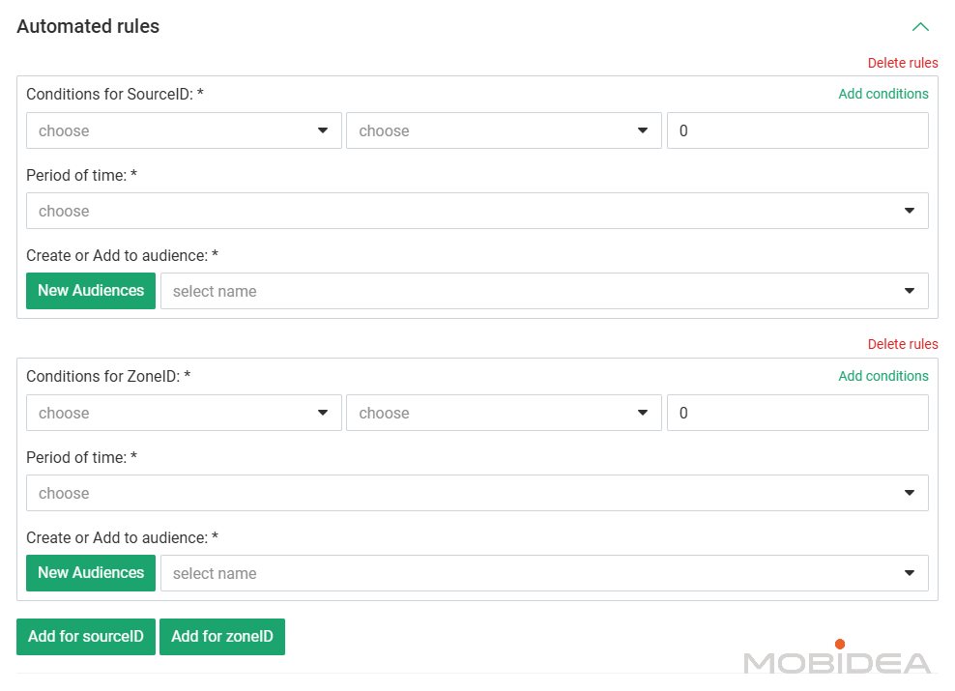The image size is (955, 691).
Task: Open Period of time dropdown for ZoneID
Action: coord(477,493)
